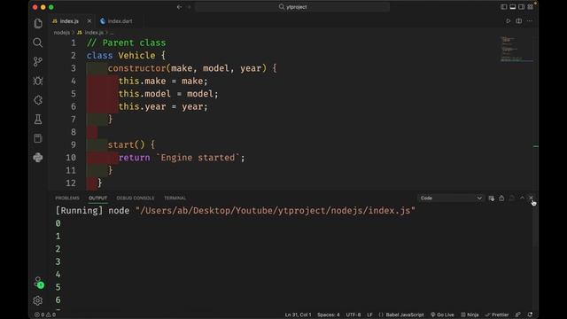Open the Code output channel dropdown

click(x=451, y=198)
